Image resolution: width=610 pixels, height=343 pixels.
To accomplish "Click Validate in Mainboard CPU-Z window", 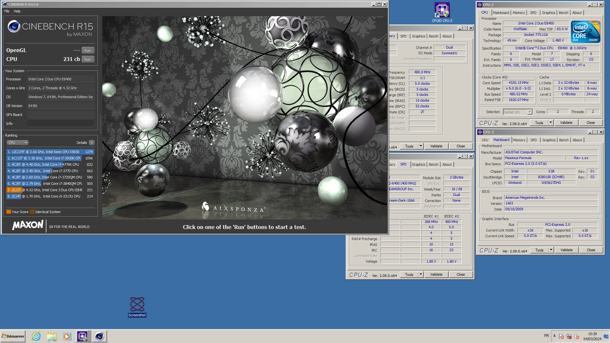I will point(566,250).
